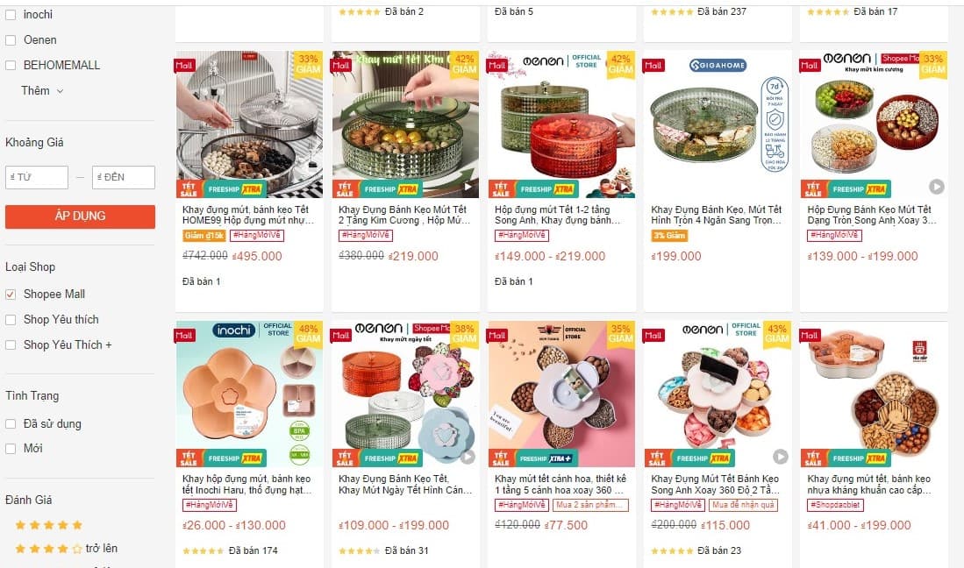
Task: Focus the maximum price ĐẾN field
Action: pos(124,177)
